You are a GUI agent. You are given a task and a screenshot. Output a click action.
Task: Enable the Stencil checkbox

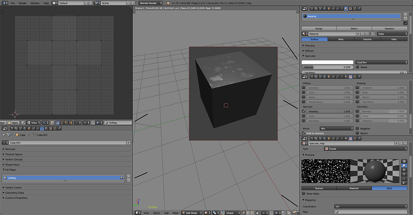(x=357, y=133)
